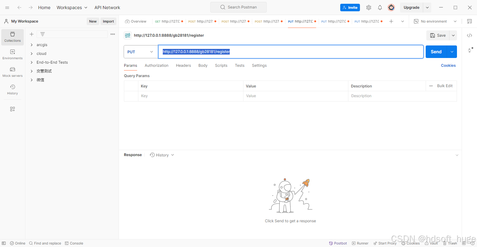
Task: Open the environment quick look icon
Action: tap(469, 21)
